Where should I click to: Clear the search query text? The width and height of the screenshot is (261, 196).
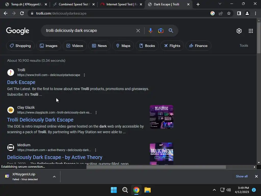[x=138, y=31]
